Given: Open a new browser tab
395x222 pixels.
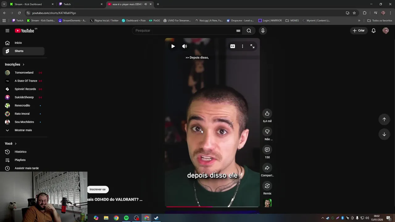Looking at the screenshot, I should 158,4.
